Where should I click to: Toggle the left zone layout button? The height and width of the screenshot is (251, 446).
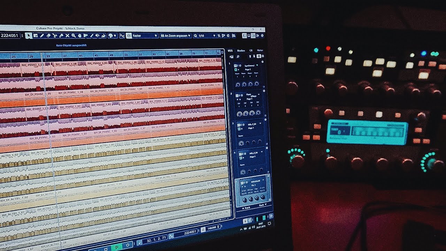coord(245,36)
